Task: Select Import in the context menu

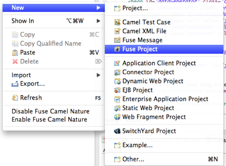Action: click(54, 75)
